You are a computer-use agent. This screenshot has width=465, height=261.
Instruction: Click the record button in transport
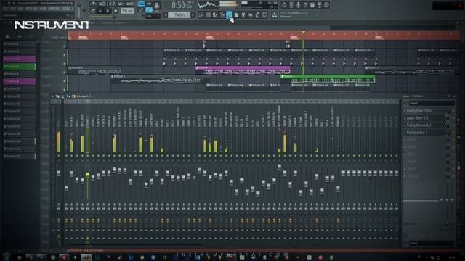116,11
